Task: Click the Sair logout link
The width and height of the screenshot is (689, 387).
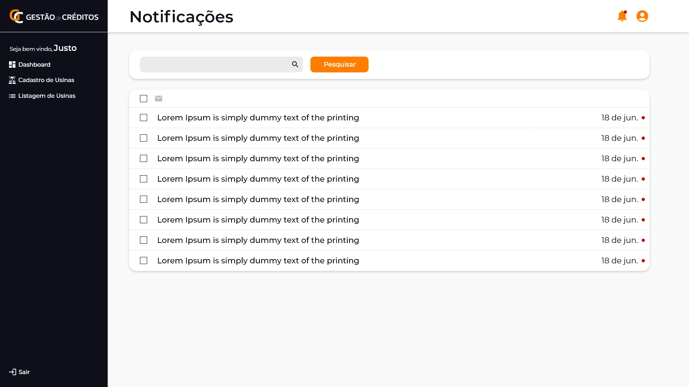Action: pyautogui.click(x=24, y=372)
